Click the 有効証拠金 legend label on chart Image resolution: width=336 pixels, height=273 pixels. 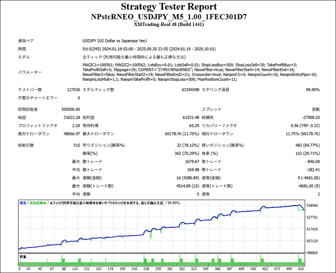pos(38,203)
